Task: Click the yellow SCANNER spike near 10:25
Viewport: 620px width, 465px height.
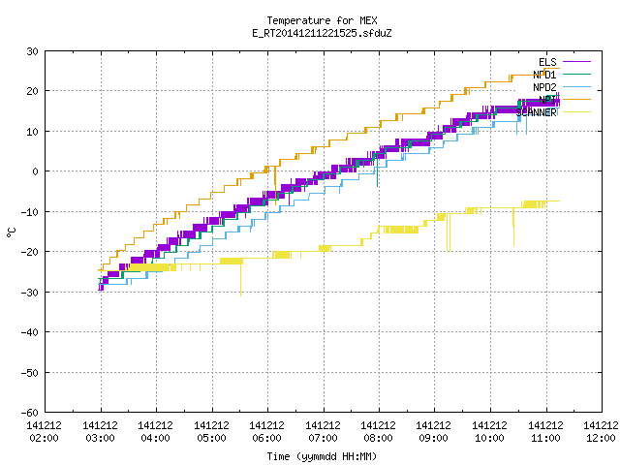Action: point(513,227)
